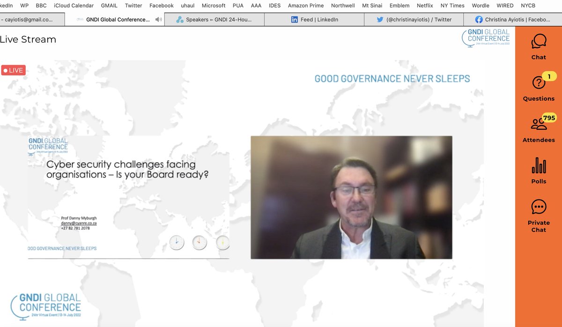The image size is (562, 327).
Task: Open the AAA bookmark
Action: 256,6
